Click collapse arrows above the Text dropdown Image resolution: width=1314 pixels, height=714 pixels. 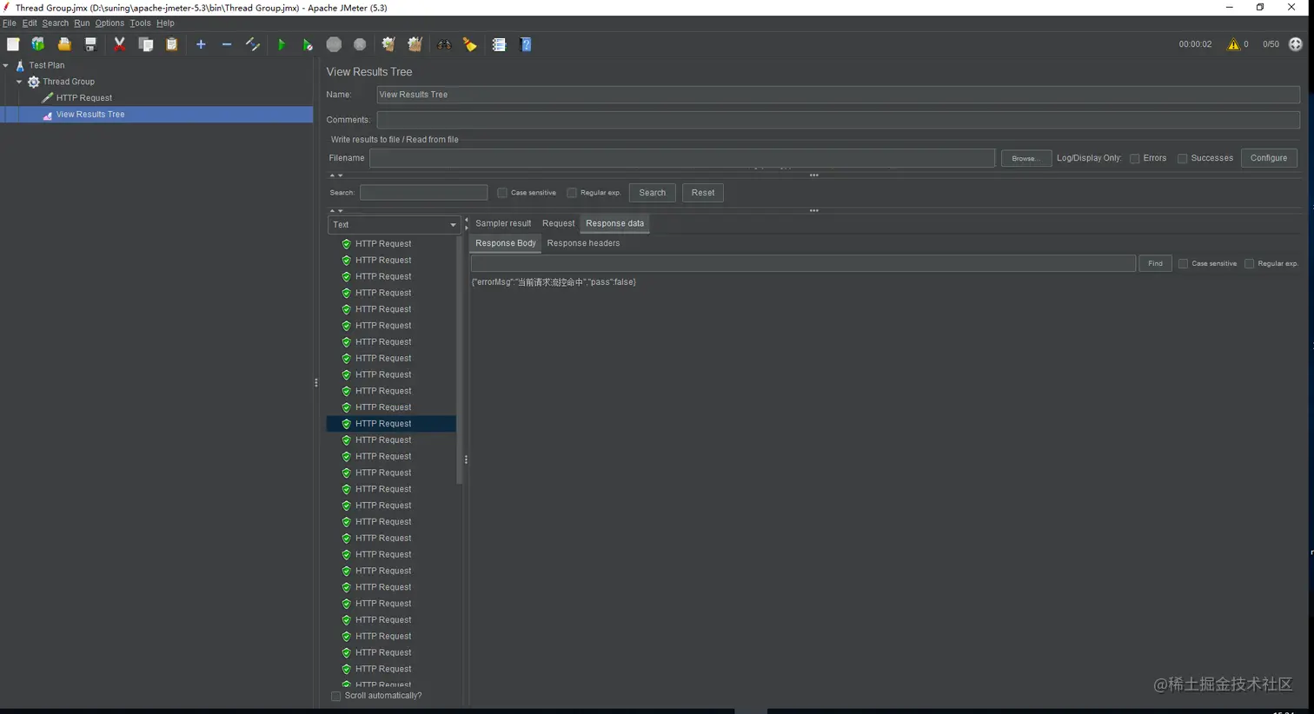[336, 210]
